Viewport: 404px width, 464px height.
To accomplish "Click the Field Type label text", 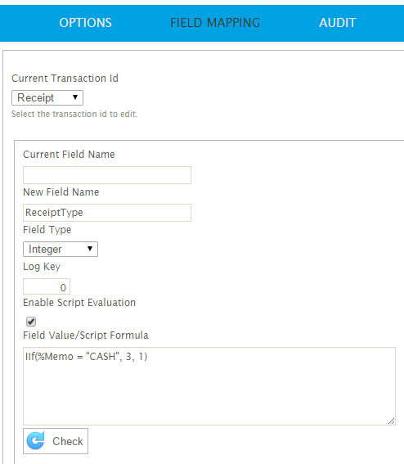I will [x=47, y=230].
